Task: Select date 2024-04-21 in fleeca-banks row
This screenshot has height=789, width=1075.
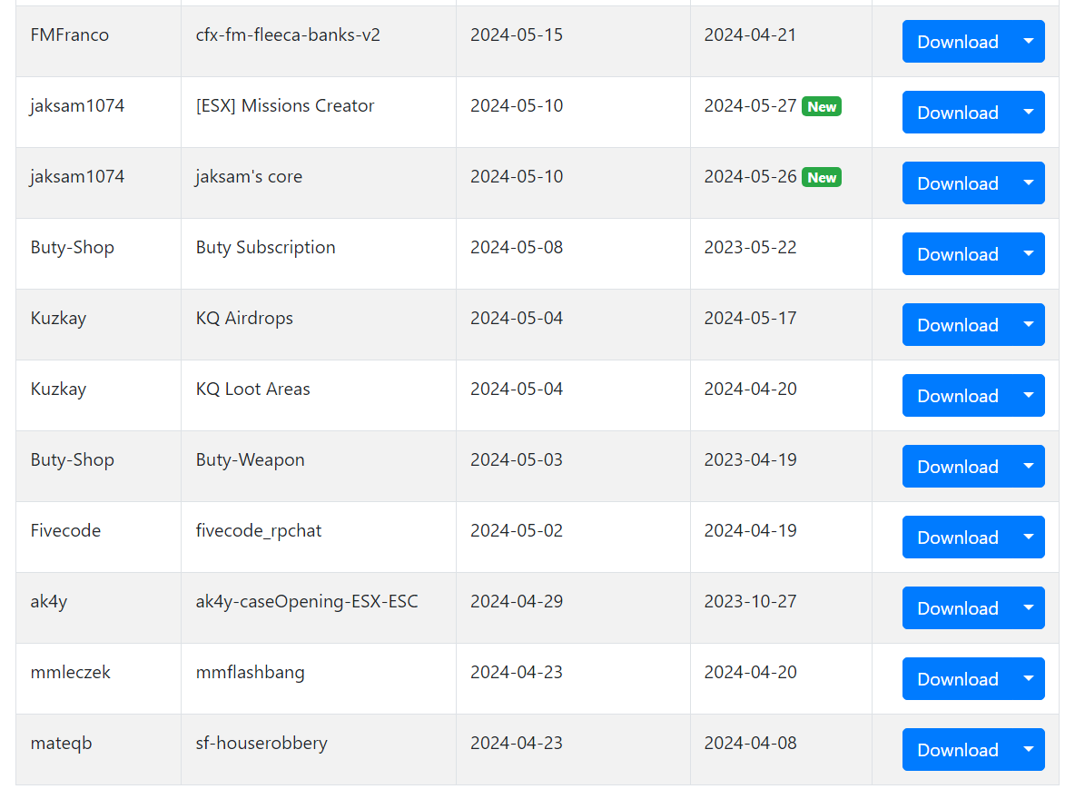Action: point(750,35)
